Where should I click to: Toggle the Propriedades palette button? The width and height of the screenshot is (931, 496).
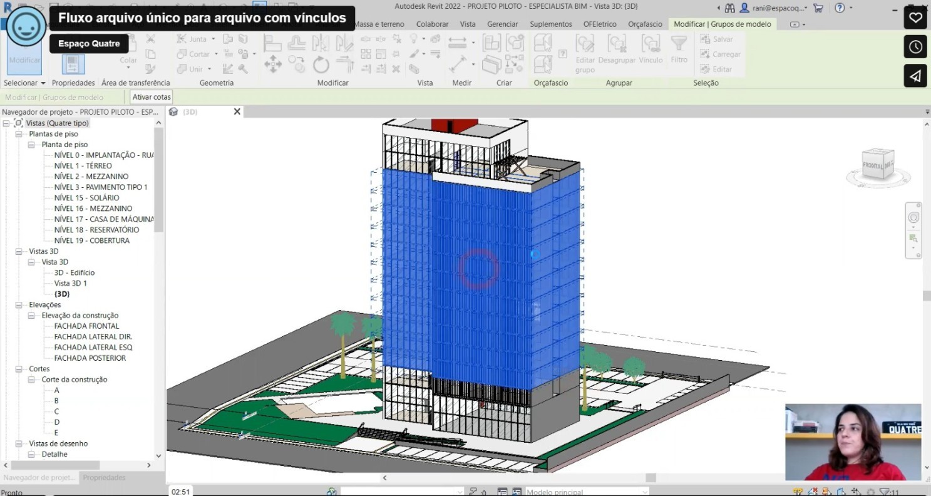coord(73,65)
